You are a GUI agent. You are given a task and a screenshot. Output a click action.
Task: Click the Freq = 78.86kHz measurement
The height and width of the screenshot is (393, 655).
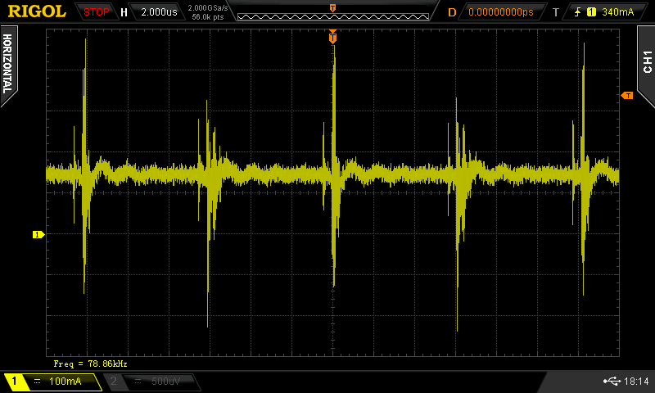(x=90, y=364)
